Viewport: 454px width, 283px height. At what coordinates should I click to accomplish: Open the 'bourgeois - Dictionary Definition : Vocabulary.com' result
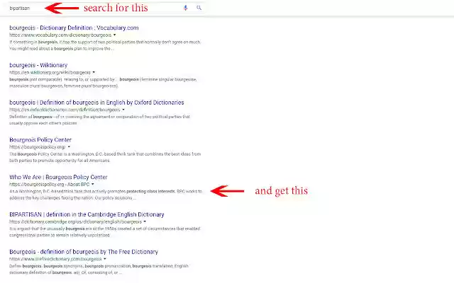74,28
